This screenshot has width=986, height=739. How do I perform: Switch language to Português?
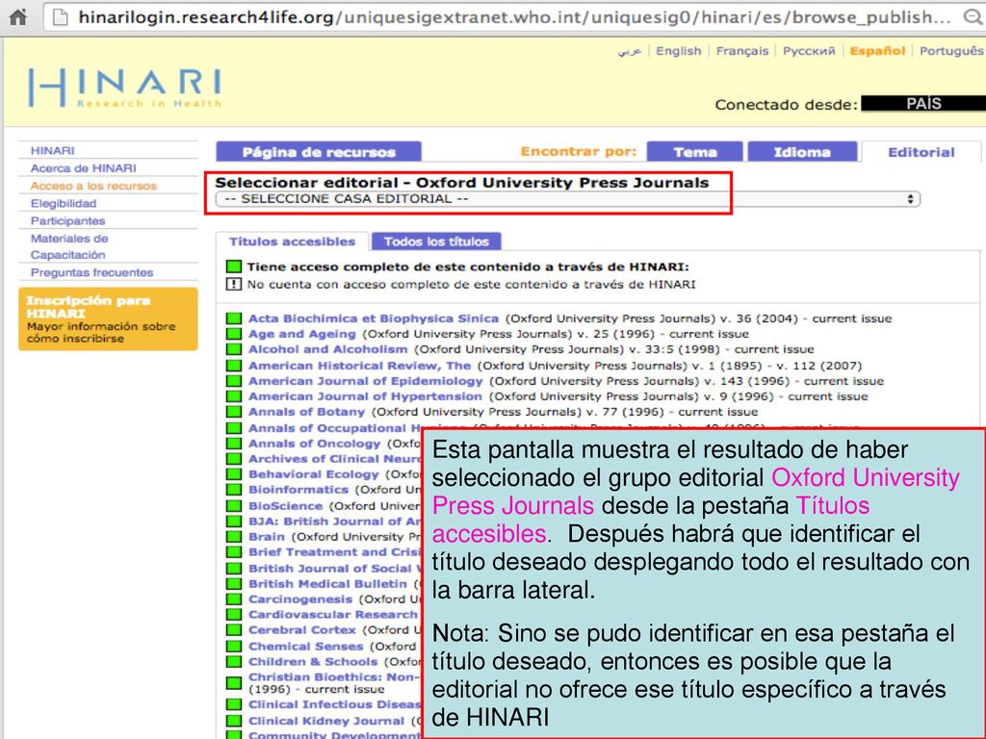click(x=950, y=51)
